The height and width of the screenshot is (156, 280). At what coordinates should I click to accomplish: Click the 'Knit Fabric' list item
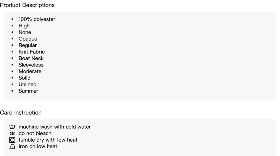(x=31, y=52)
